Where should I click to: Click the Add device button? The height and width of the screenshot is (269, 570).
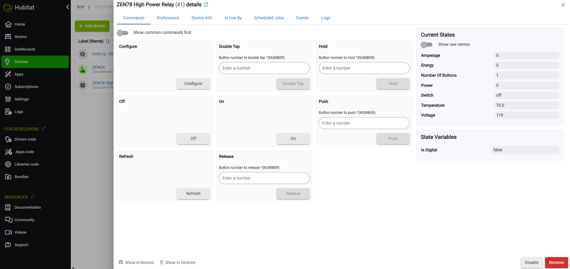coord(92,26)
